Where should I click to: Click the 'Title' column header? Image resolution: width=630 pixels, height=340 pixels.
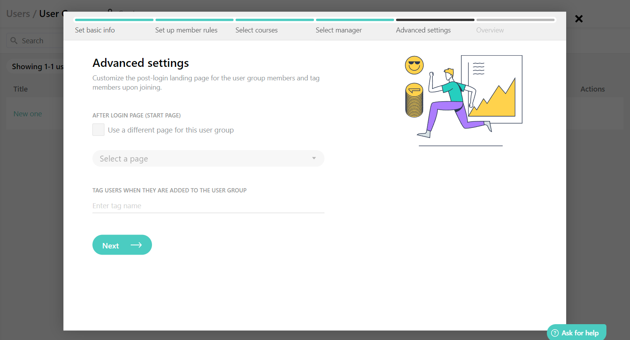point(20,89)
